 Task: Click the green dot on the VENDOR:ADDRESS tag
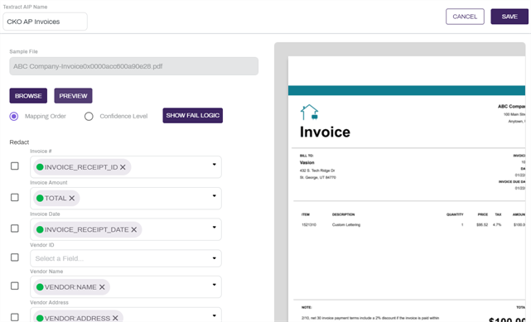pyautogui.click(x=40, y=319)
